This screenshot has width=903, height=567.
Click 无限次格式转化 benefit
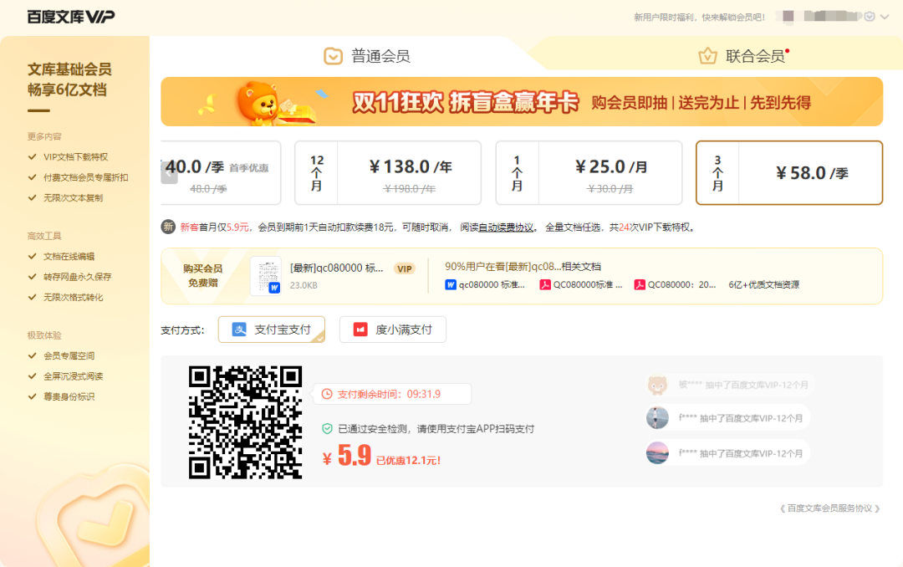66,298
